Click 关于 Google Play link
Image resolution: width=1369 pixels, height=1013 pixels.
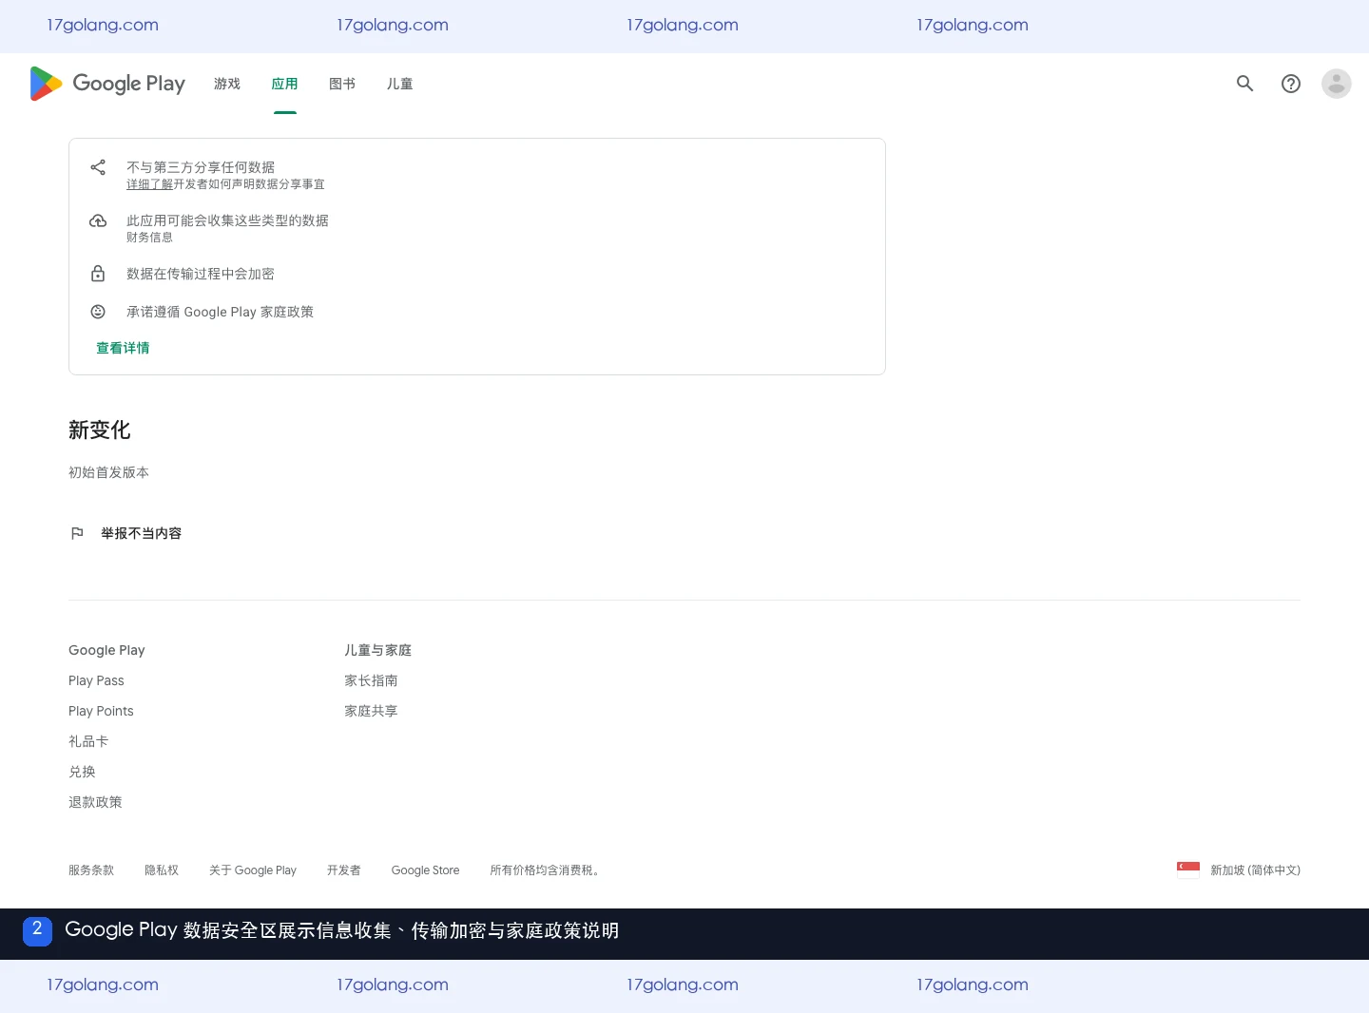click(x=253, y=870)
